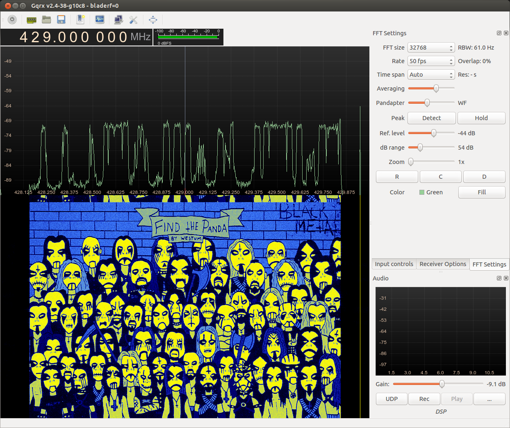The image size is (510, 428).
Task: Click the waveform monitor icon in toolbar
Action: click(x=100, y=19)
